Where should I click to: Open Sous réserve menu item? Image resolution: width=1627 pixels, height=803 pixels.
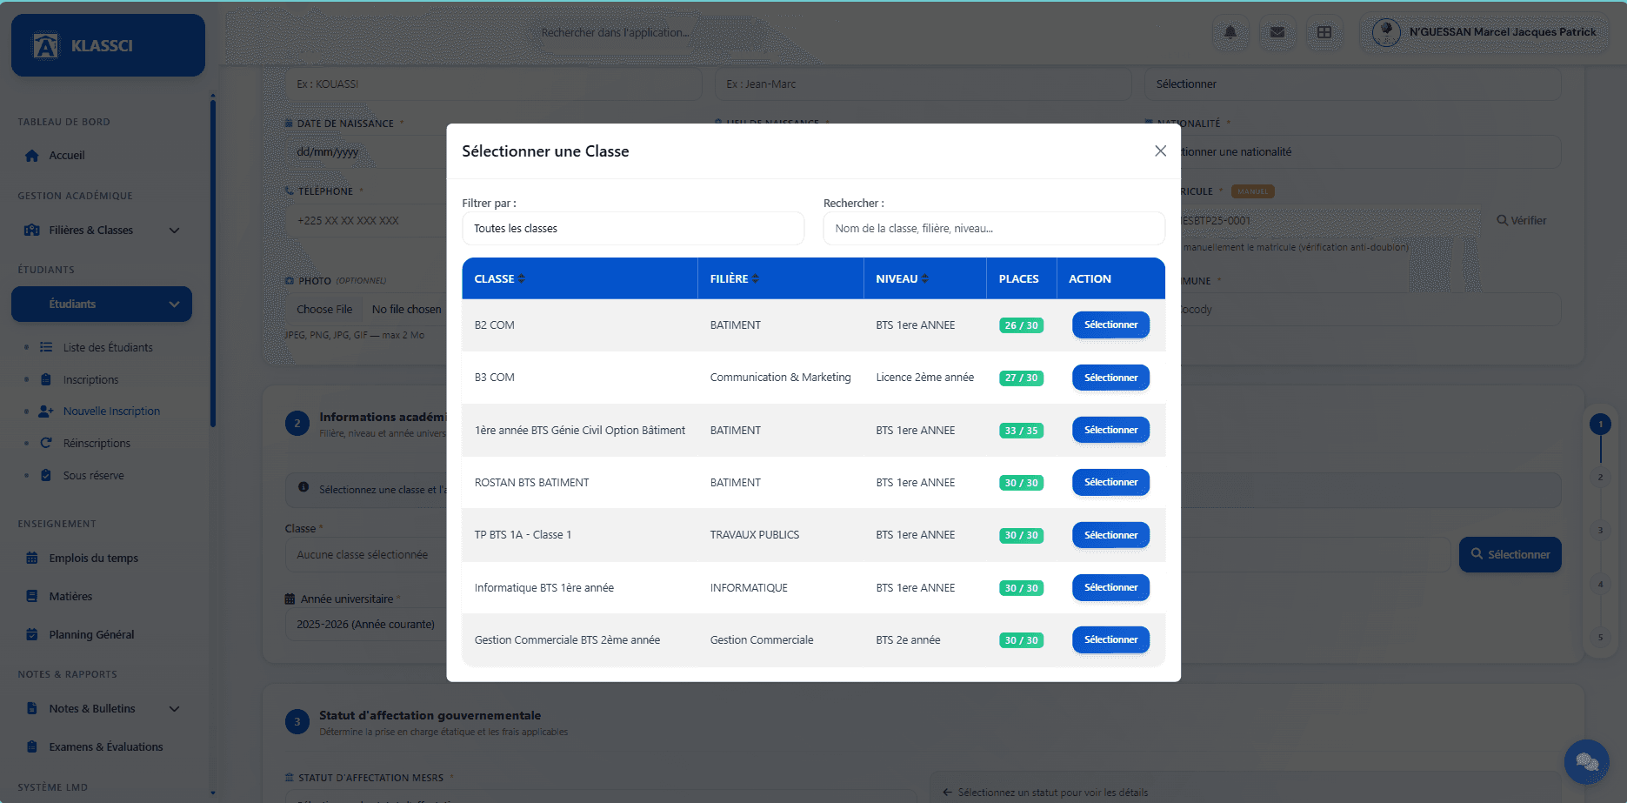coord(93,475)
